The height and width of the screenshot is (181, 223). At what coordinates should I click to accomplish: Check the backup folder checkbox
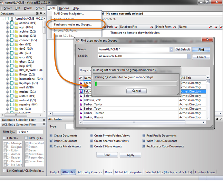(x=12, y=36)
